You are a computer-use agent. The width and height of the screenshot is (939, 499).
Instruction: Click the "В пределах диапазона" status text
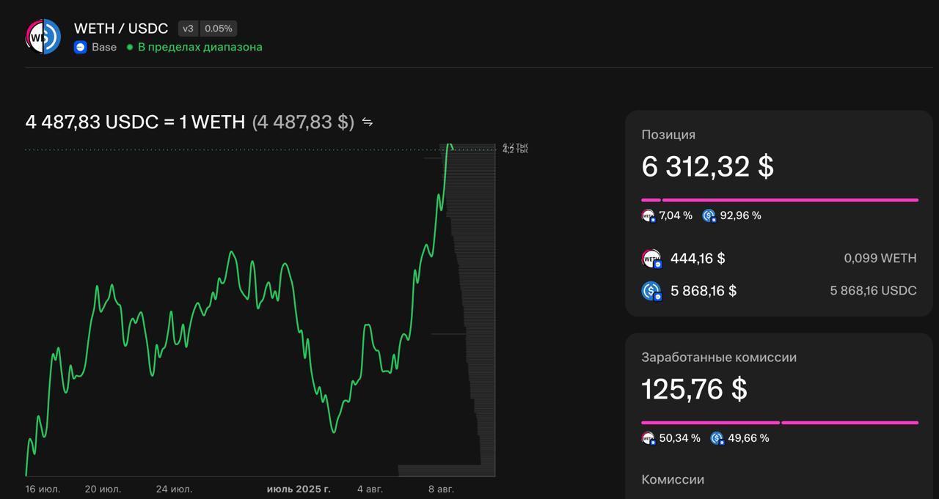(x=200, y=47)
